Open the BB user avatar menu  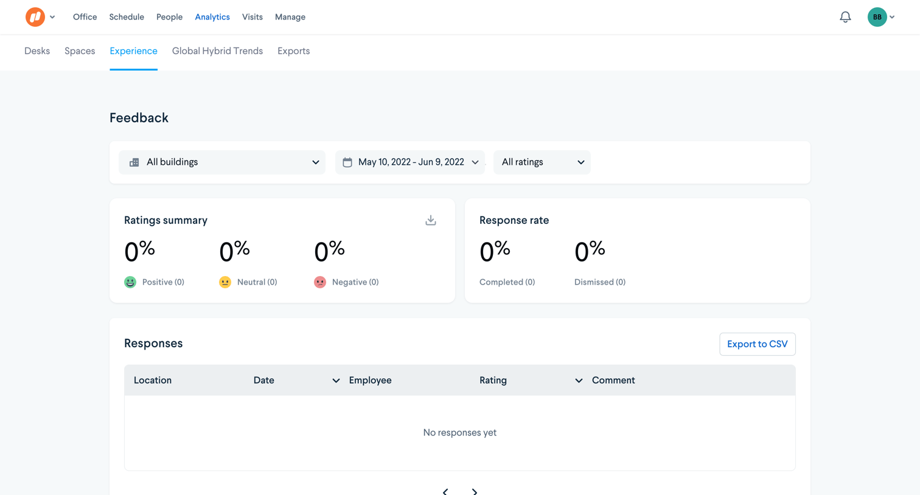coord(877,17)
